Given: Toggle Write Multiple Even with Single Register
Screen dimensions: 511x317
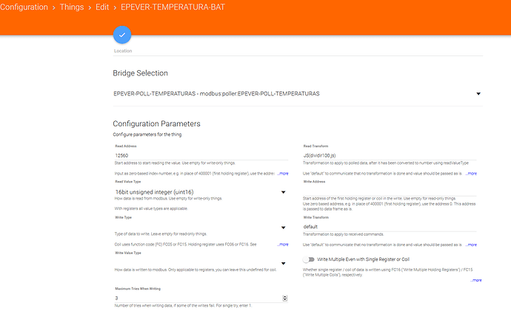Looking at the screenshot, I should click(x=309, y=259).
